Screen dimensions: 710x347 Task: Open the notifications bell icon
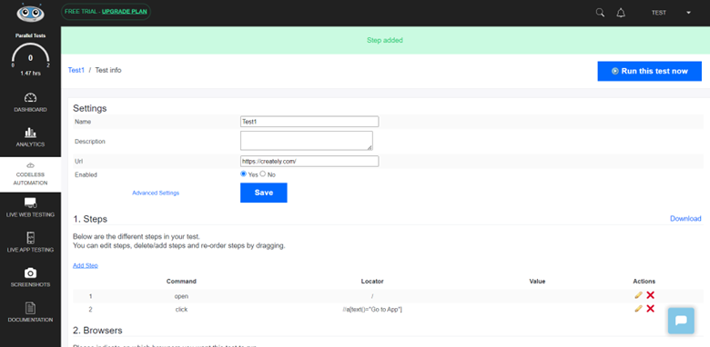[621, 13]
